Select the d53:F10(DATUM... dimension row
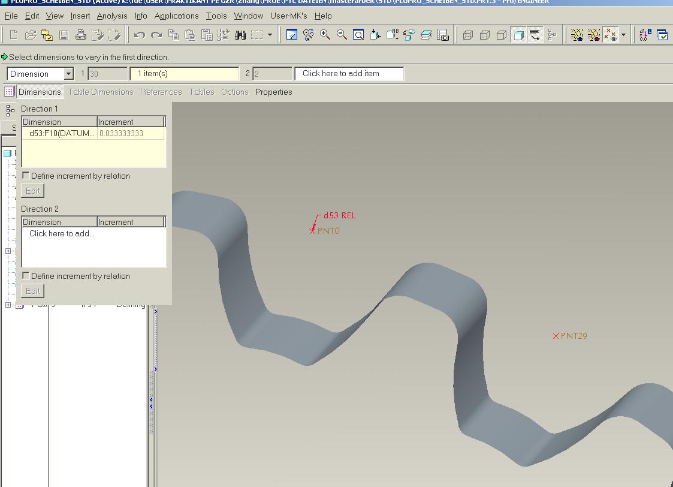673x487 pixels. point(93,134)
